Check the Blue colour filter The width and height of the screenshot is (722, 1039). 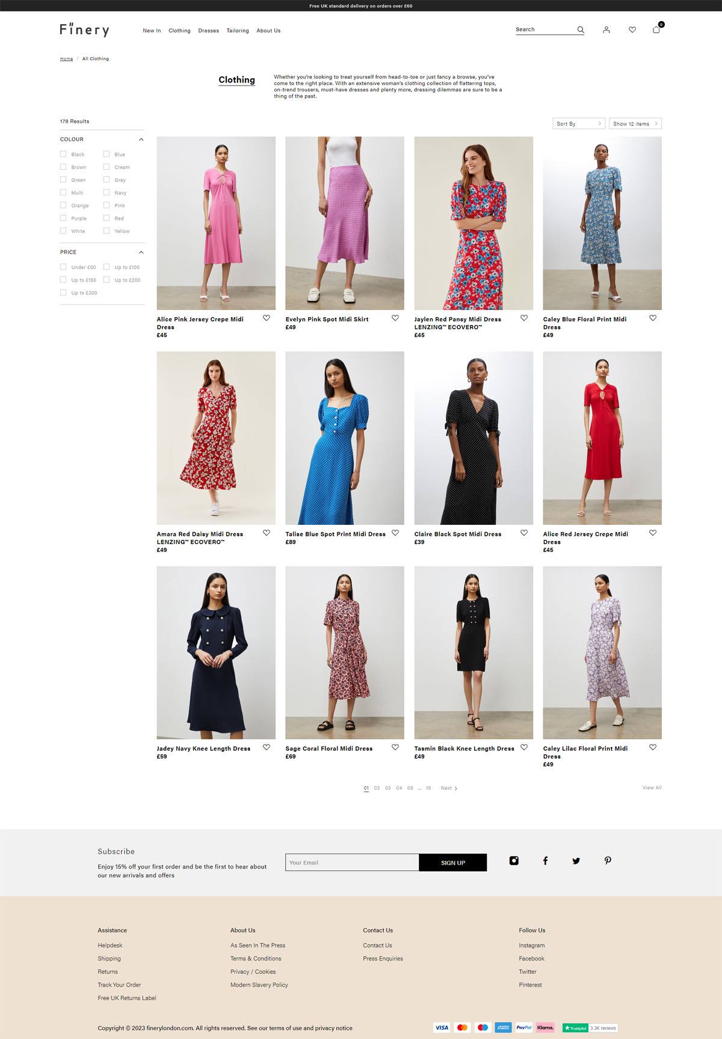[x=106, y=154]
